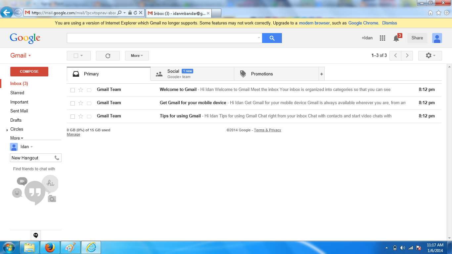Open the Important folder

19,102
